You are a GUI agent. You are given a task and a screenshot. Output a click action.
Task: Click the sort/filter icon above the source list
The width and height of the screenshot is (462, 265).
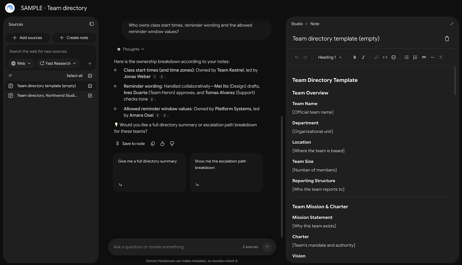11,76
